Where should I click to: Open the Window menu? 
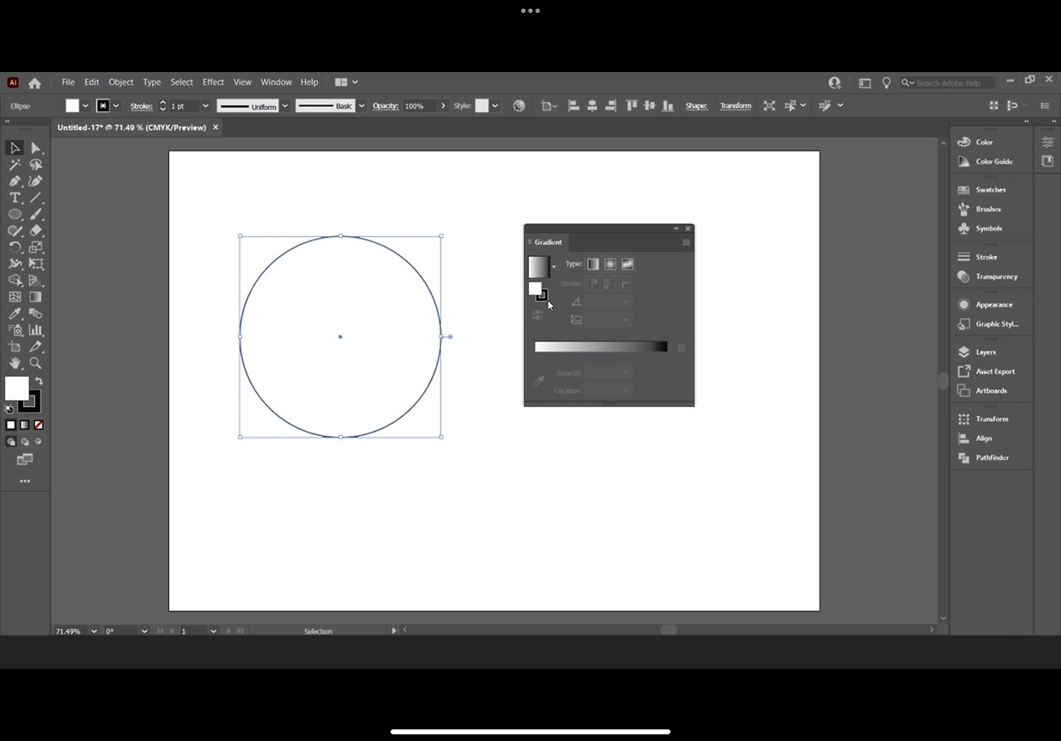point(276,82)
